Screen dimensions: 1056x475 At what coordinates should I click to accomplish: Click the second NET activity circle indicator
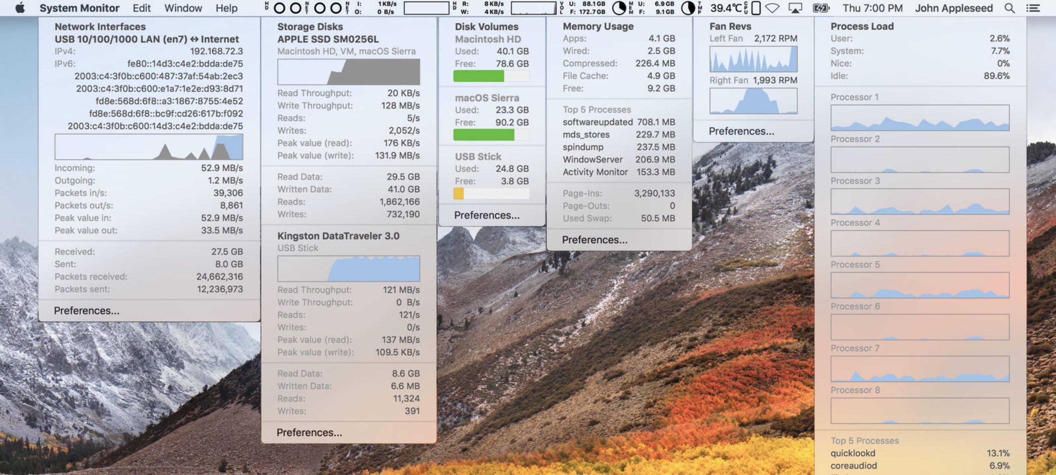pos(336,8)
